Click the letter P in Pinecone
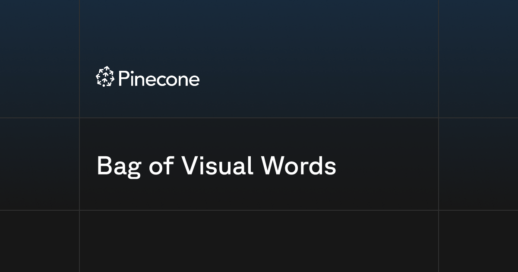Screen dimensions: 518x272 click(122, 79)
